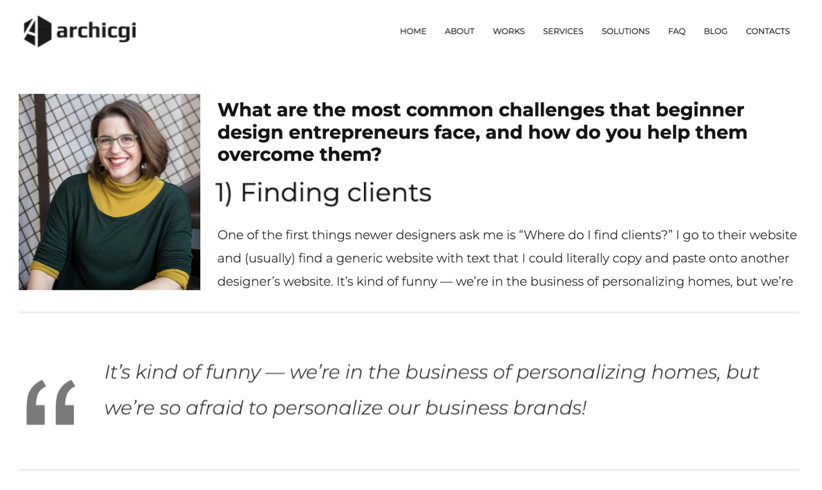Open the ABOUT menu item
This screenshot has width=822, height=490.
pyautogui.click(x=459, y=31)
